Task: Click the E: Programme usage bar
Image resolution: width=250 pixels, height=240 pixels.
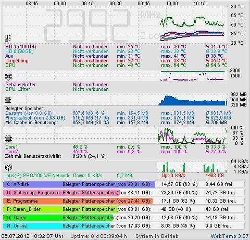Action: (x=78, y=201)
